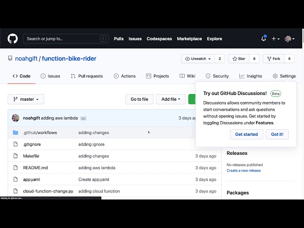Click the Security shield icon
This screenshot has width=304, height=228.
pos(208,76)
